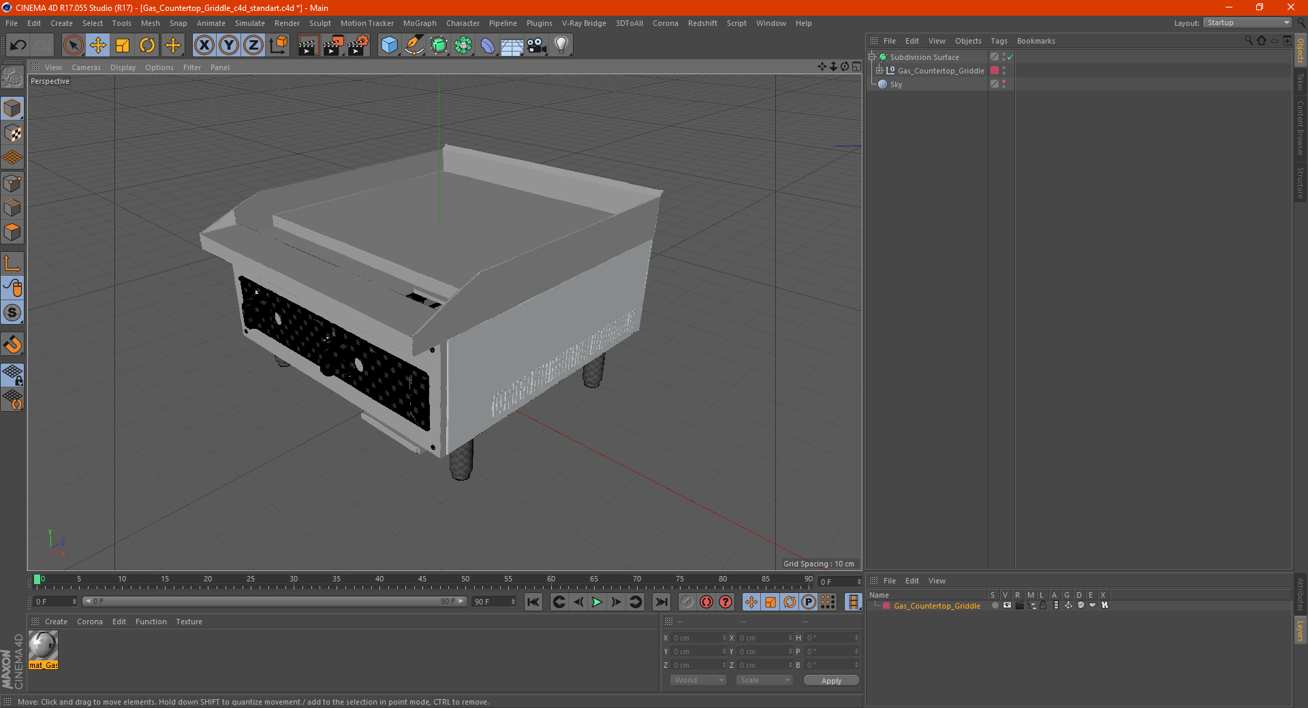Open the Viewport Cameras menu
Image resolution: width=1308 pixels, height=708 pixels.
click(x=86, y=67)
